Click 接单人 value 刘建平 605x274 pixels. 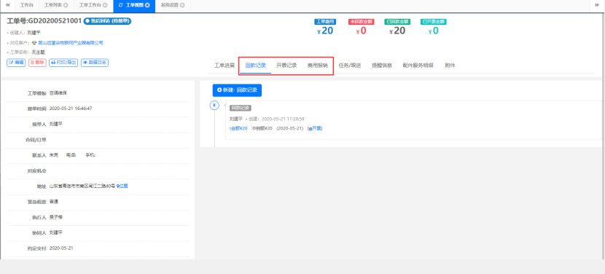click(56, 124)
